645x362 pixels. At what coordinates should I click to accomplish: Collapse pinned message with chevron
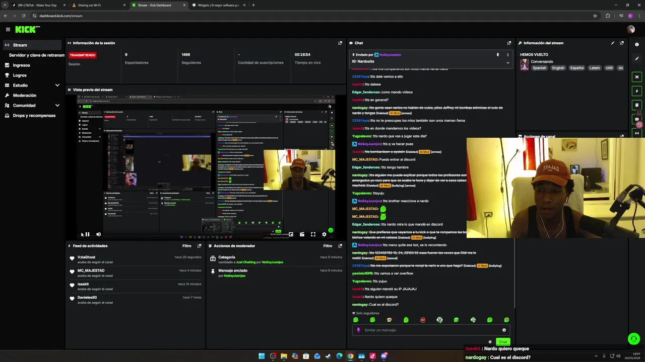[507, 63]
